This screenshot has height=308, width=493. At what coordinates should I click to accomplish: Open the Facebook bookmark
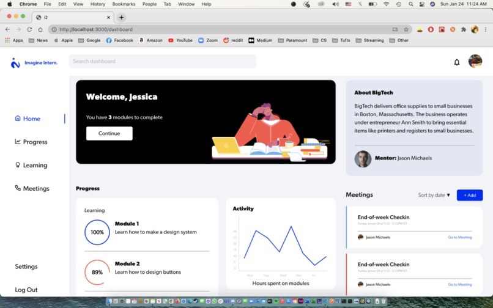click(x=119, y=40)
